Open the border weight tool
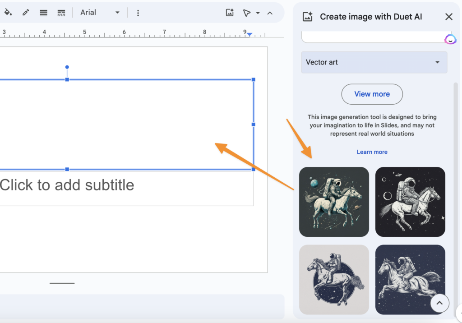The width and height of the screenshot is (462, 323). (43, 13)
